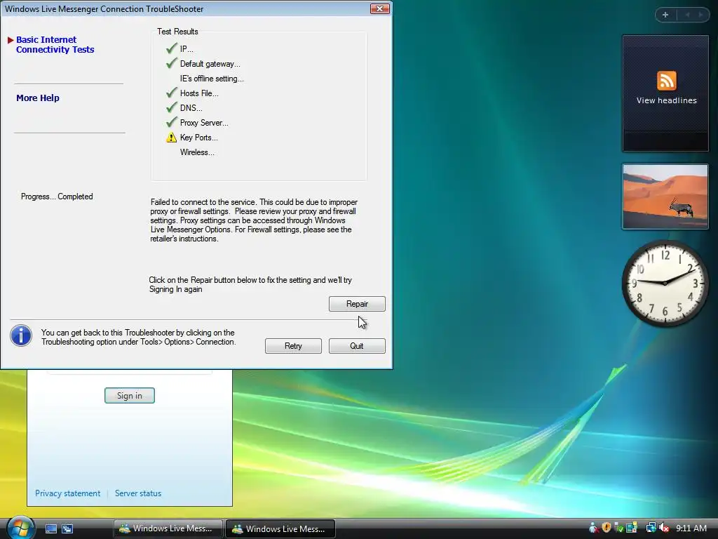This screenshot has width=718, height=539.
Task: Click the Switch between windows quick launch icon
Action: click(x=67, y=529)
